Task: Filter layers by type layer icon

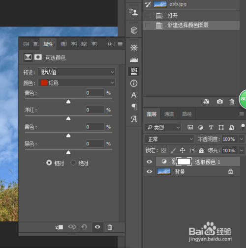Action: pyautogui.click(x=211, y=127)
